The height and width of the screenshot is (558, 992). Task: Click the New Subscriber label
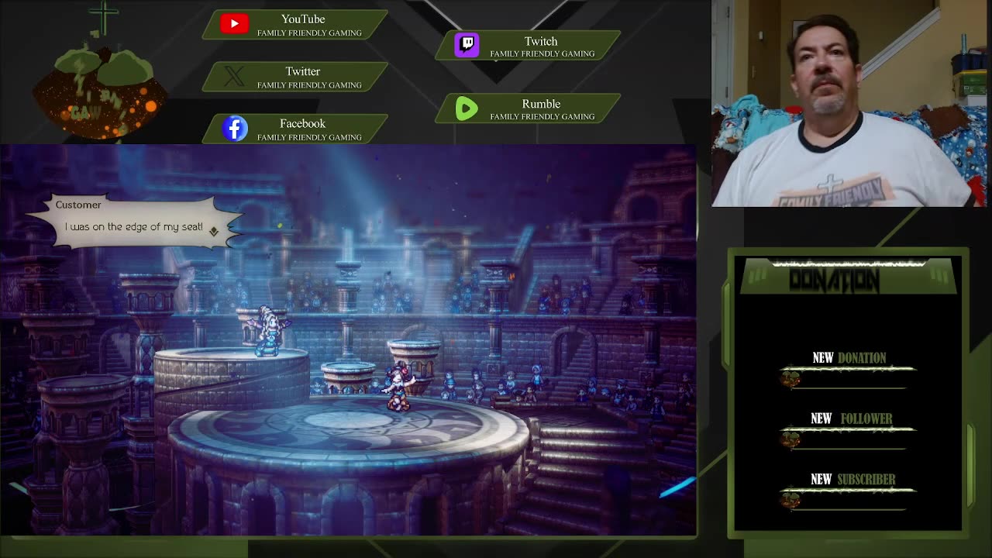tap(852, 480)
